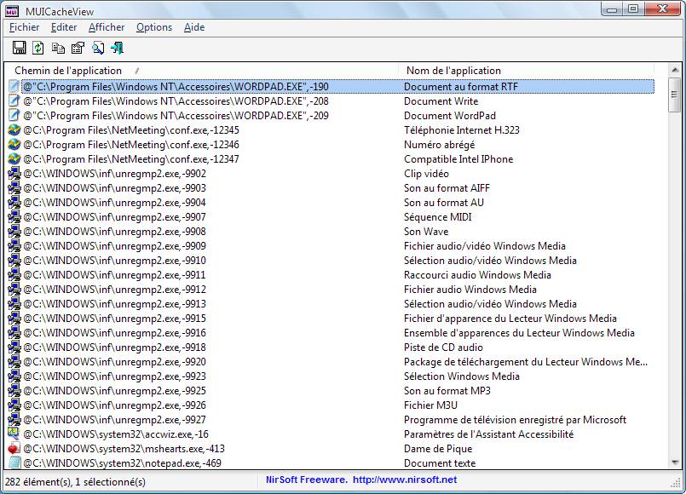
Task: Click the icon beside unregmp2.exe,-9918
Action: point(14,348)
